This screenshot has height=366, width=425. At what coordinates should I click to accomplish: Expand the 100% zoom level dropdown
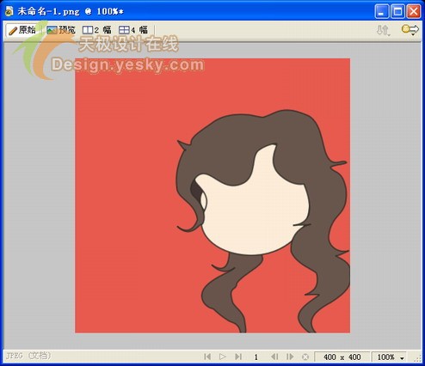[x=389, y=357]
